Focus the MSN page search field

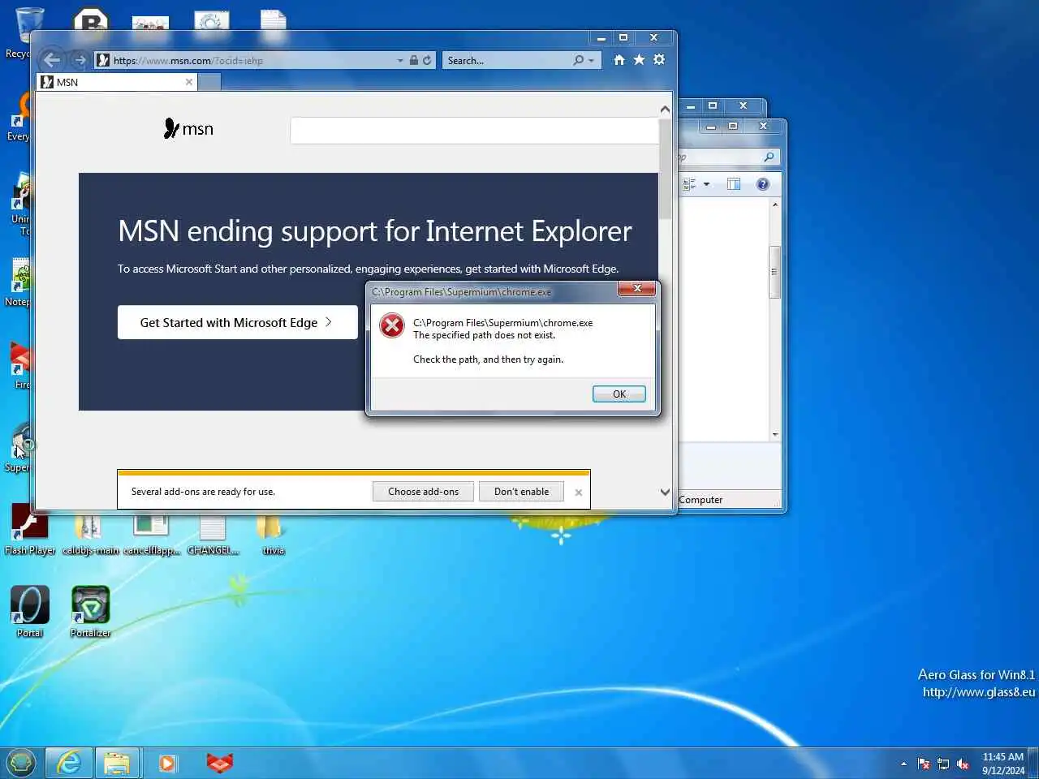[474, 131]
